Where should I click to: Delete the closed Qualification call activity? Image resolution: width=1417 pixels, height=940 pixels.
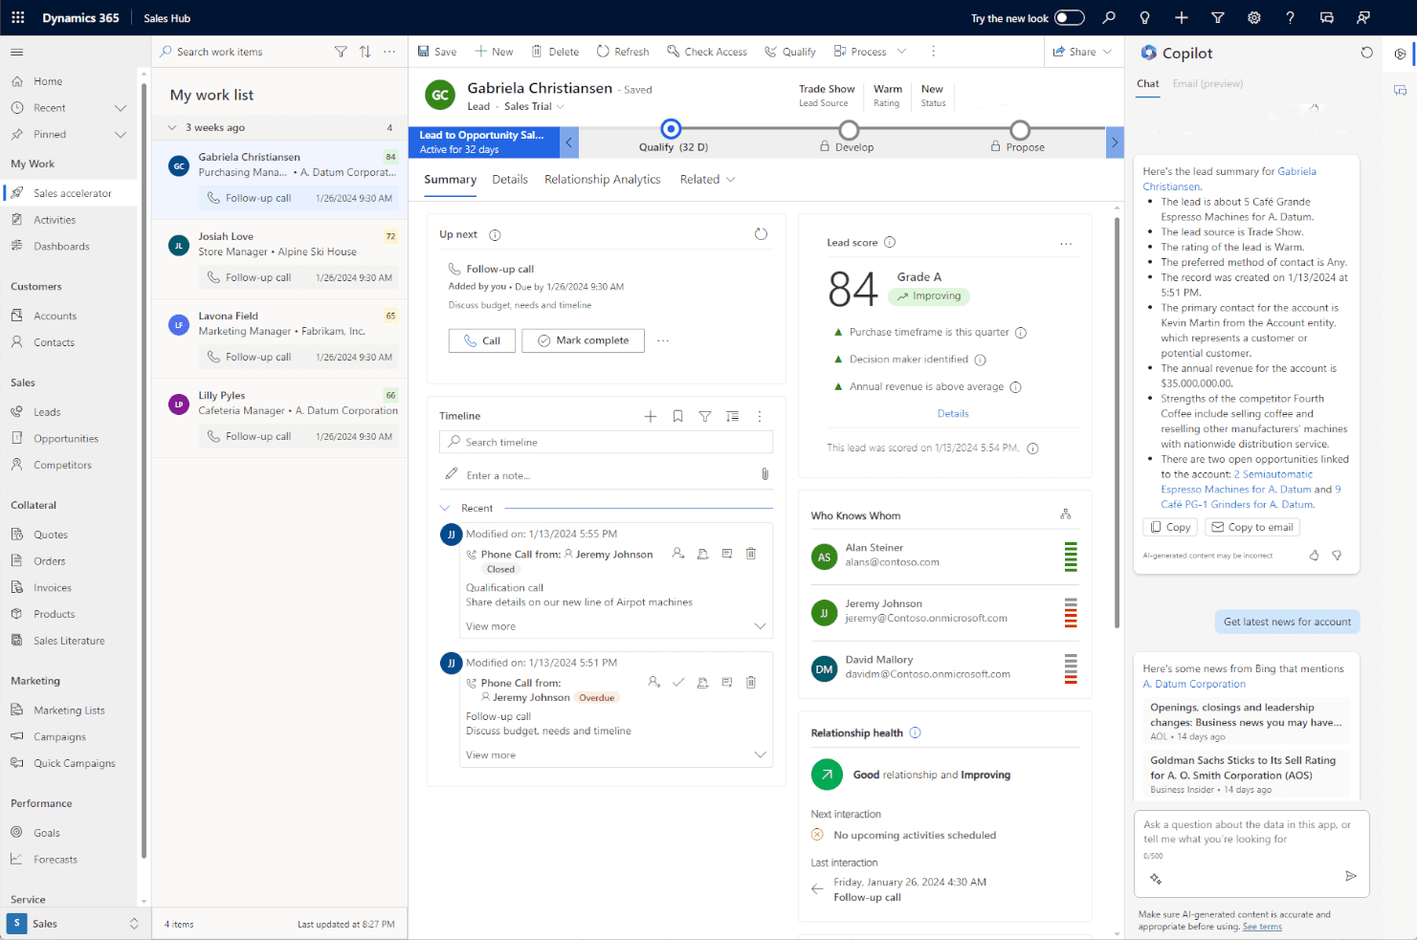(751, 554)
